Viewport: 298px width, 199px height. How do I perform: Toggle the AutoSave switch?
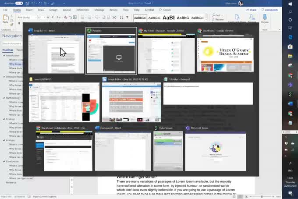pos(19,3)
